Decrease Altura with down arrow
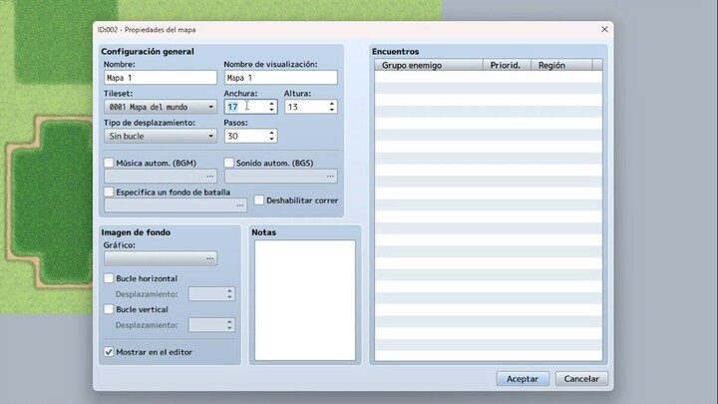This screenshot has width=718, height=404. (x=331, y=110)
